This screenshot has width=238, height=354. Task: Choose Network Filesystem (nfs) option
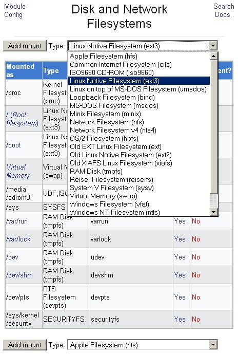(x=139, y=122)
